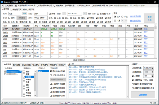Enable 添加更多日期 checkbox
The height and width of the screenshot is (105, 159).
(x=98, y=14)
